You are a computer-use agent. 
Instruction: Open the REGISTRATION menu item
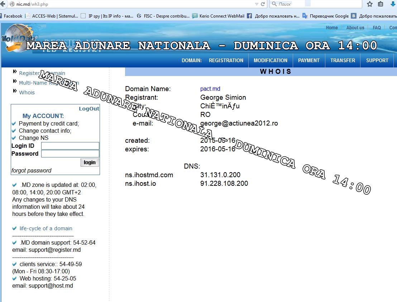click(x=226, y=60)
